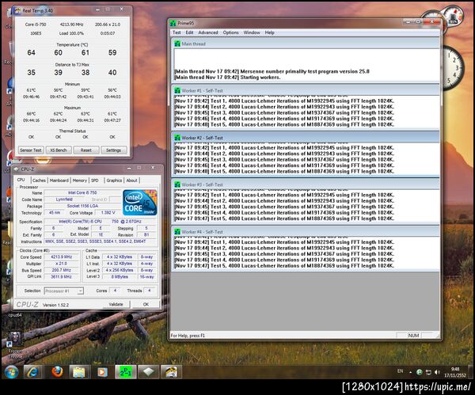The width and height of the screenshot is (475, 395).
Task: Open the Options menu in Prime95
Action: coord(231,32)
